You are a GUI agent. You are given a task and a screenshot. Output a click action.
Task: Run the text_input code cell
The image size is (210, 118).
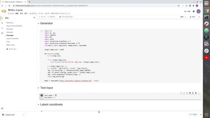42,95
